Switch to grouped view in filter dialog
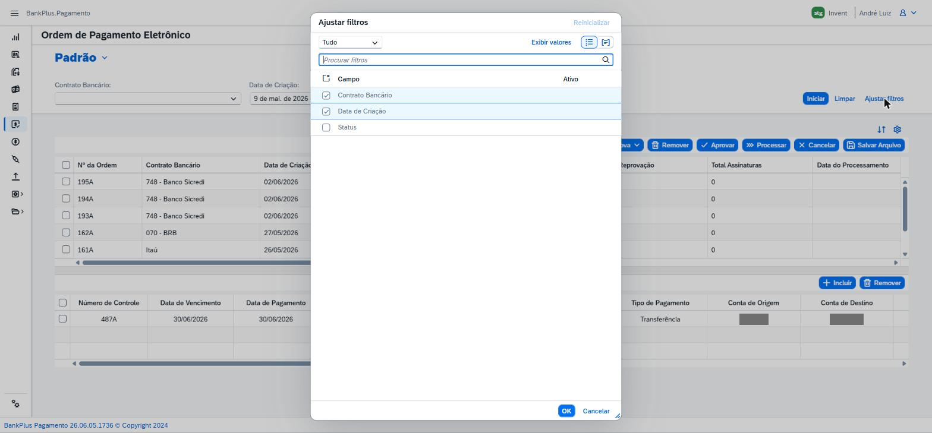Viewport: 932px width, 433px height. (x=605, y=42)
